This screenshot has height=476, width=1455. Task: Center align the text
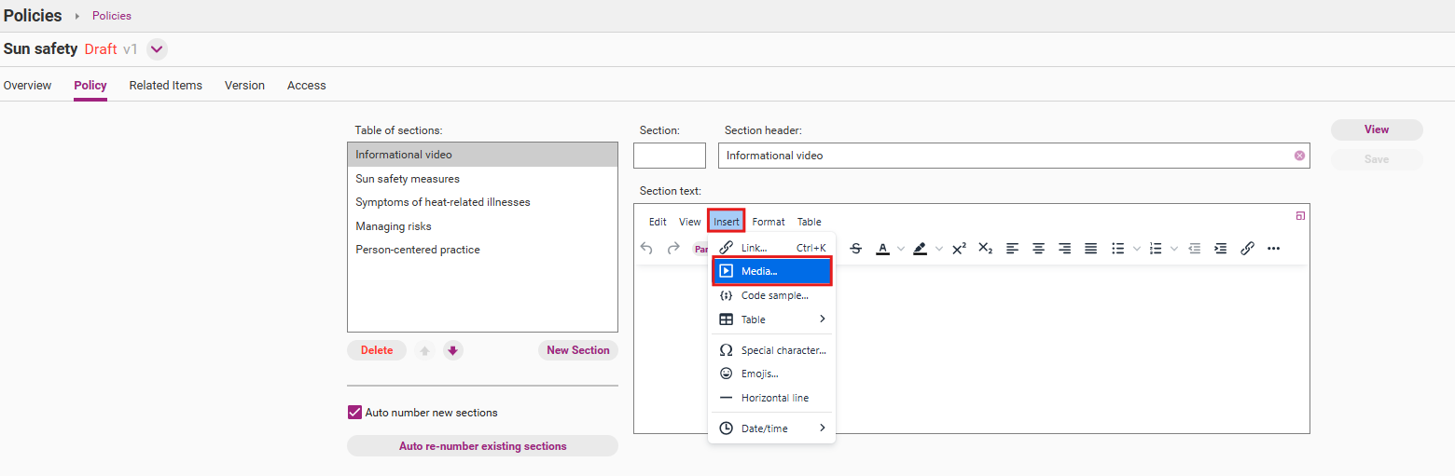1038,249
